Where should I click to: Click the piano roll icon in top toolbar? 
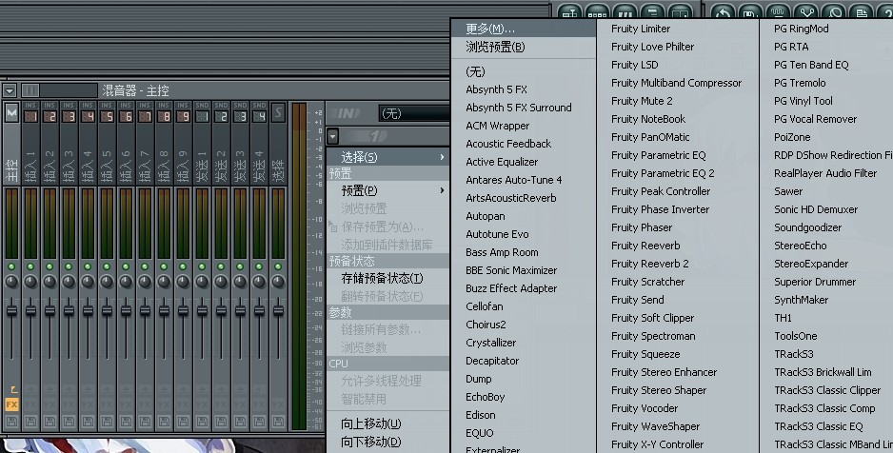tap(625, 11)
